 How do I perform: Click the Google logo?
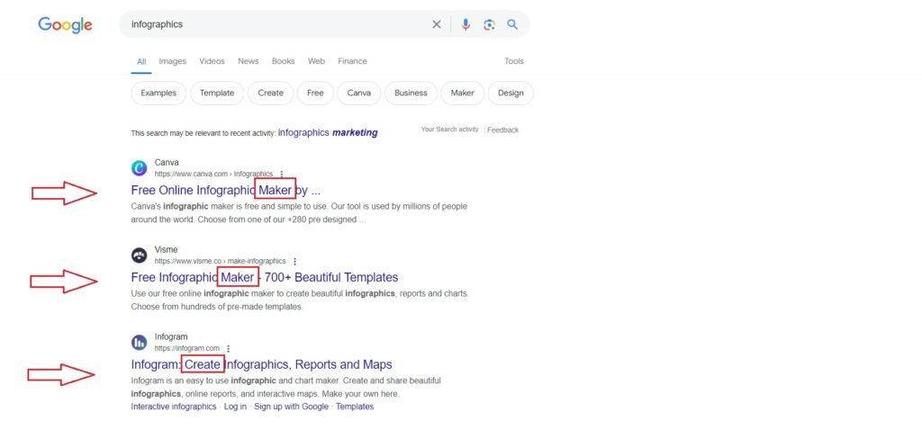click(65, 25)
